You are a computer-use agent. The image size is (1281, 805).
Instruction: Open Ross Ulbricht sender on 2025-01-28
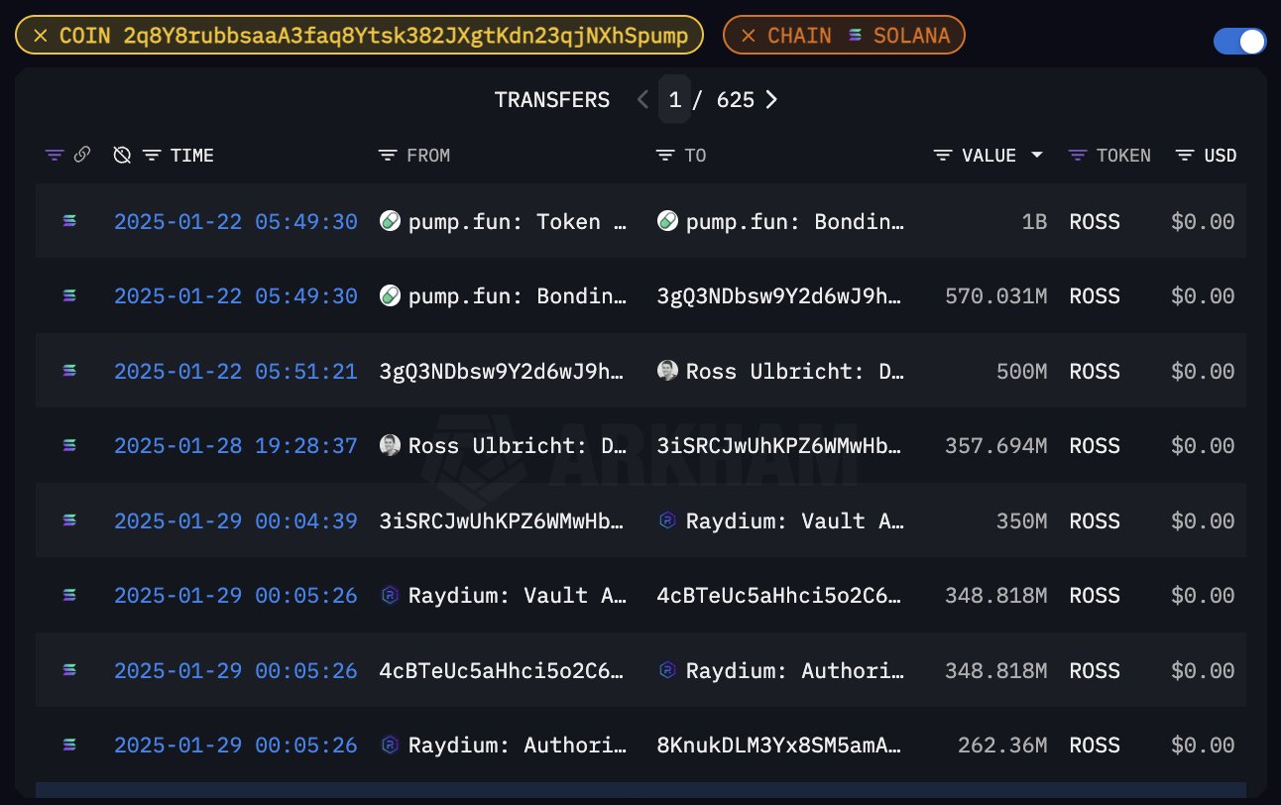click(518, 446)
